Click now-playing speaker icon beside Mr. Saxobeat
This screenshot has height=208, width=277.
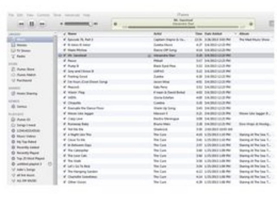click(60, 55)
